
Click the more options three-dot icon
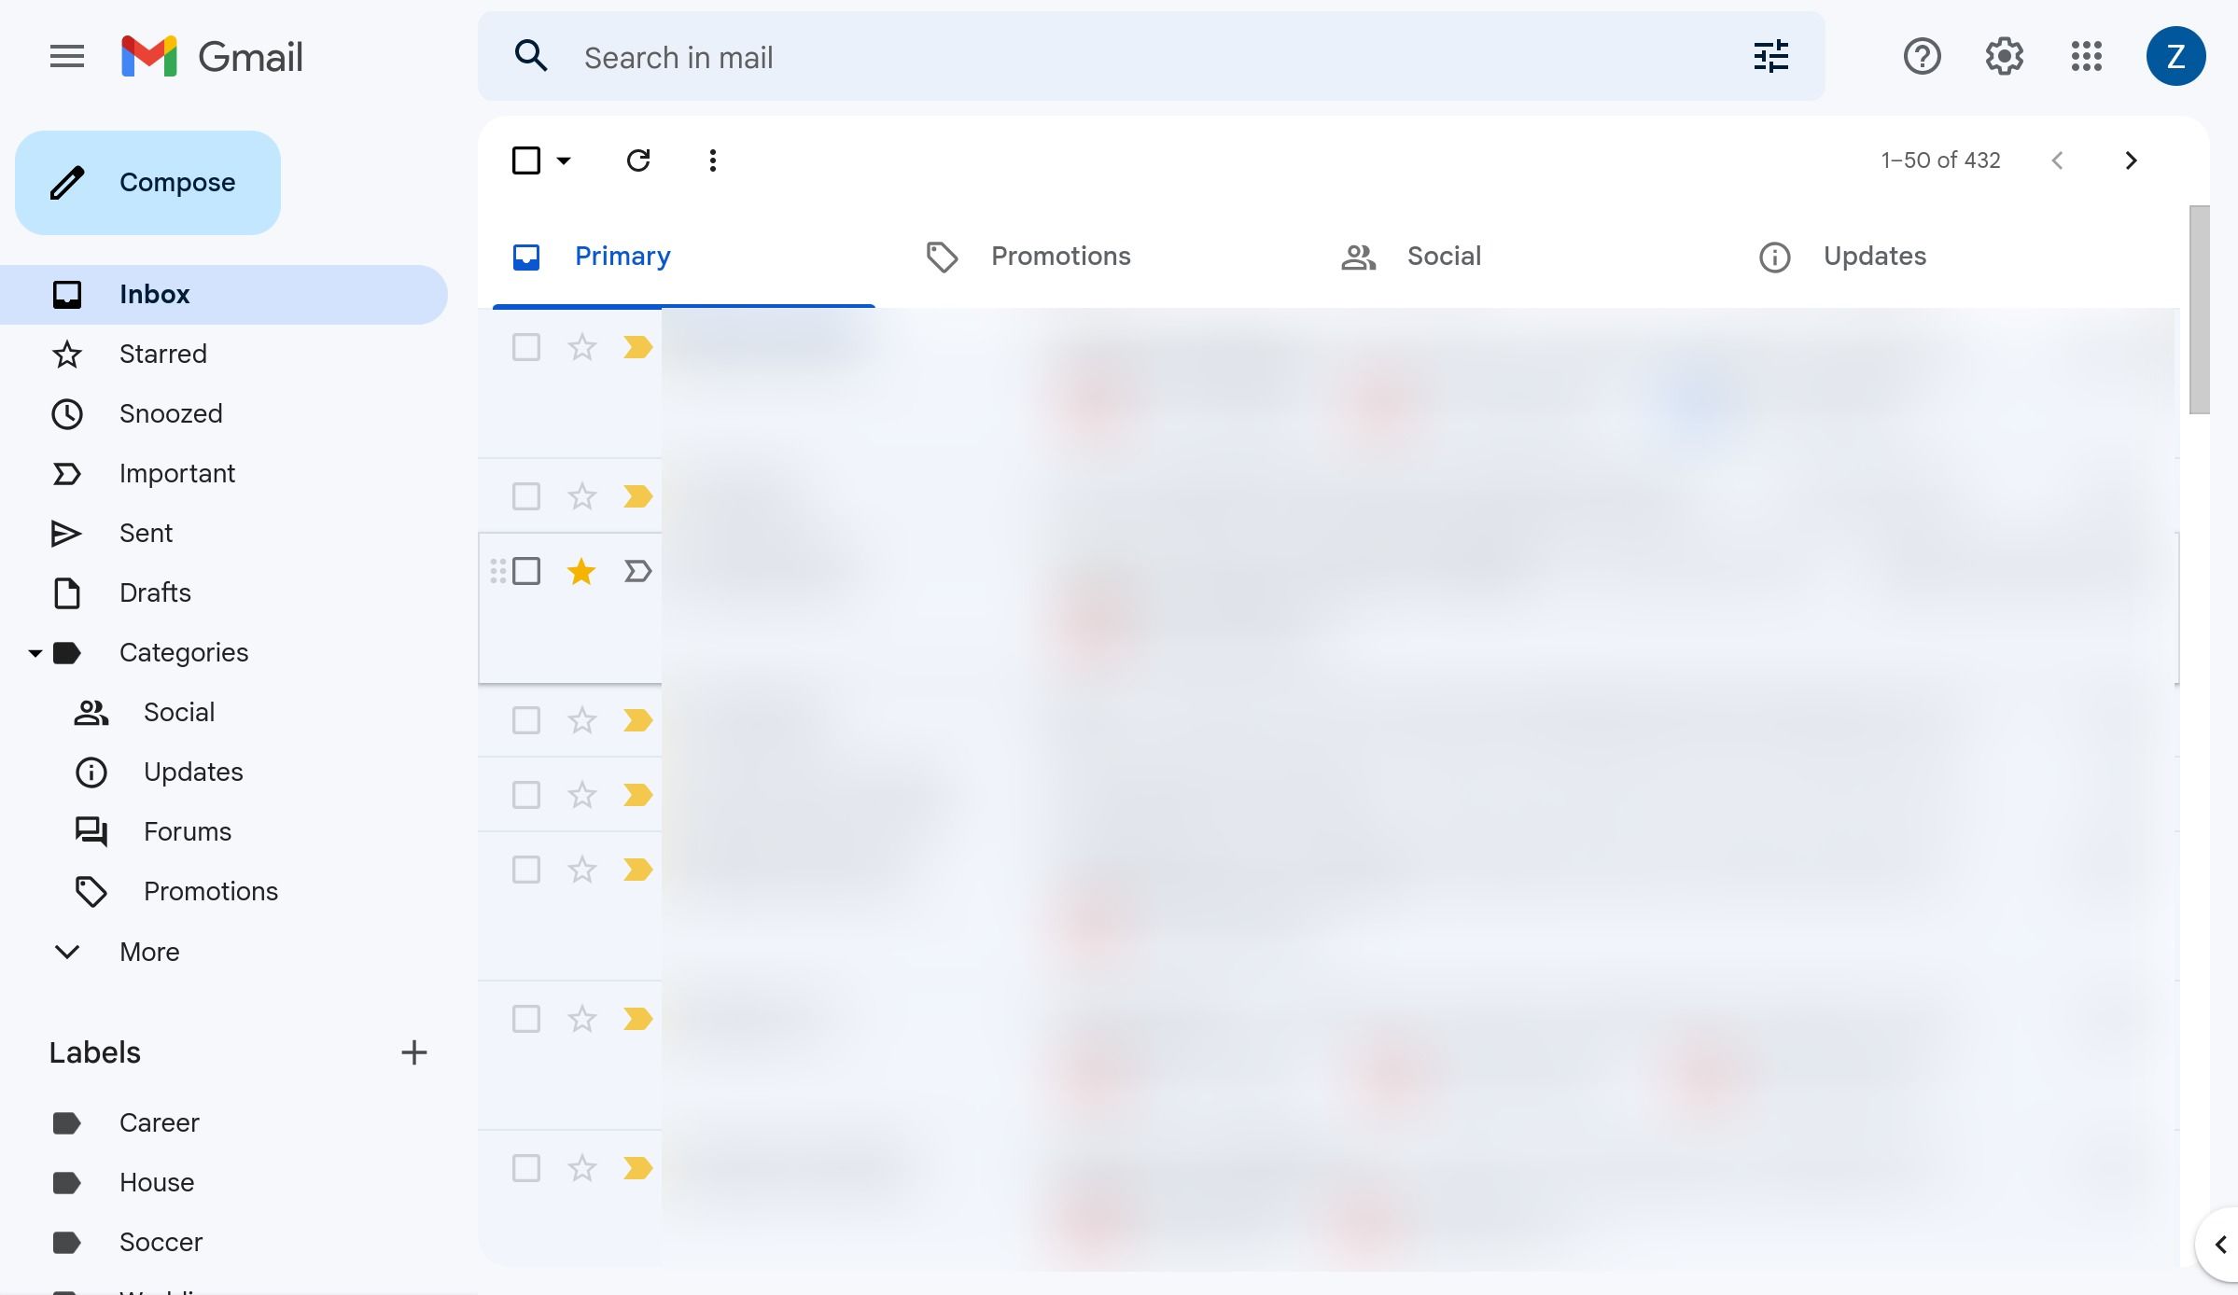tap(710, 159)
